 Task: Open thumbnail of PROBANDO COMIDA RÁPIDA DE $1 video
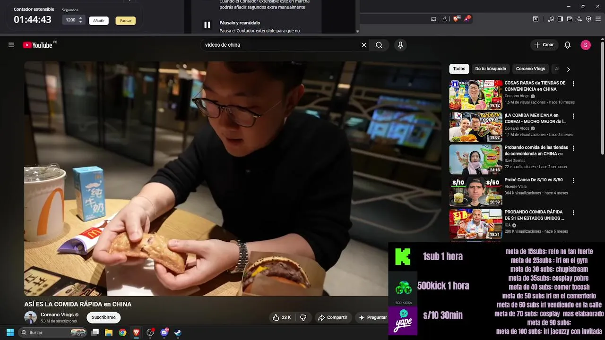tap(475, 224)
